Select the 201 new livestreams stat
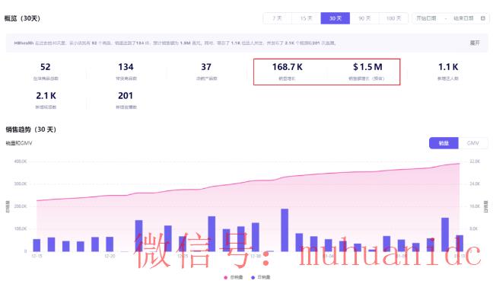Image resolution: width=493 pixels, height=281 pixels. tap(126, 100)
